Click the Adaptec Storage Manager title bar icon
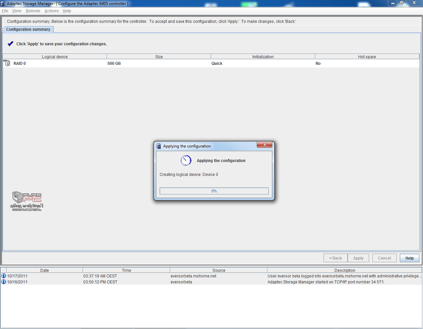The image size is (423, 329). pos(3,4)
